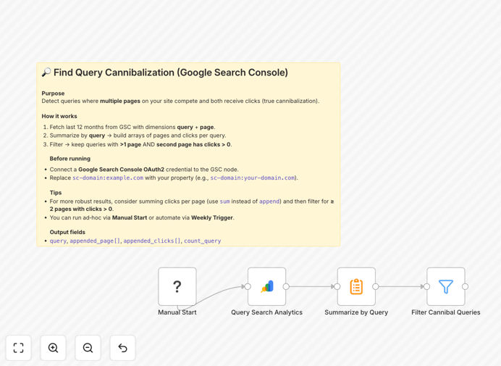Screen dimensions: 501x366
Task: Click the 'Filter Cannibal Queries' label
Action: (x=446, y=312)
